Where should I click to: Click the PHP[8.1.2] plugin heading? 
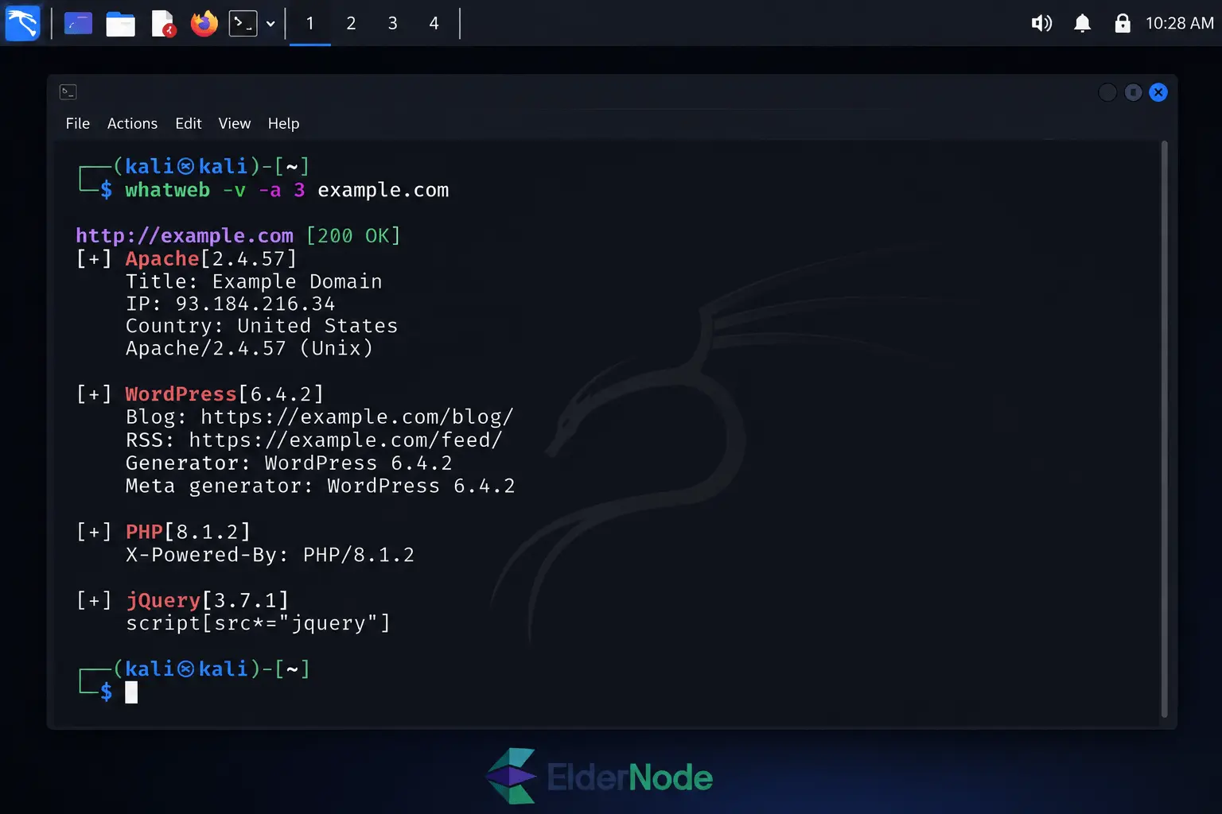pos(188,532)
